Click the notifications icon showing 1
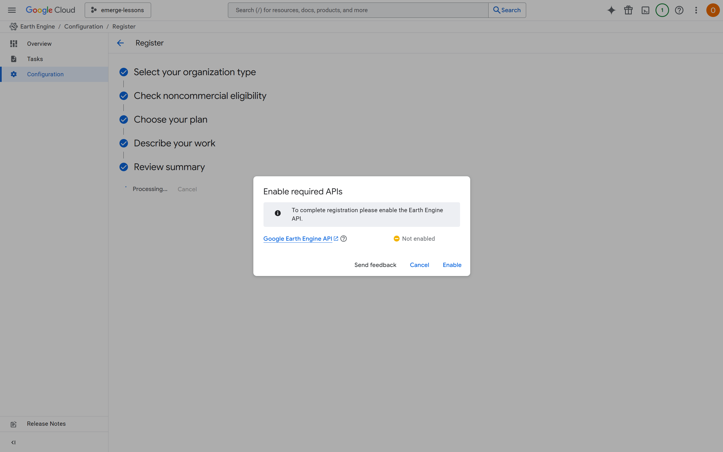723x452 pixels. click(662, 10)
